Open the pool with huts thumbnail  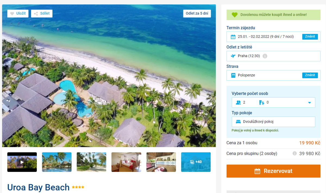pyautogui.click(x=57, y=162)
